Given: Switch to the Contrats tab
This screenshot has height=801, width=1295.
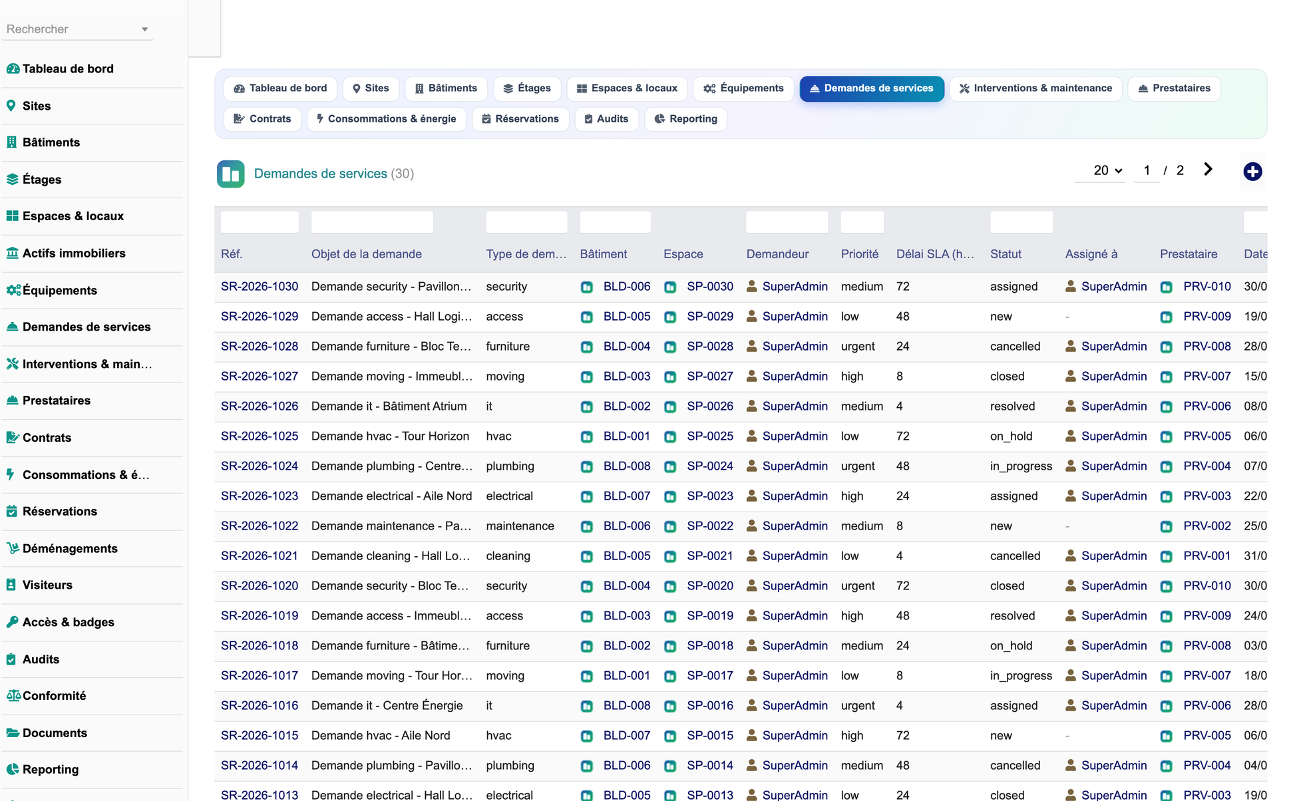Looking at the screenshot, I should pyautogui.click(x=262, y=118).
